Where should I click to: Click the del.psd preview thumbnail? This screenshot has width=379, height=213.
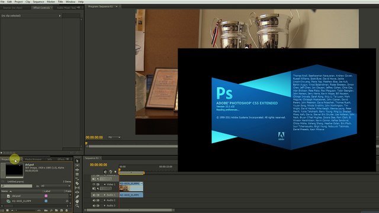coord(14,170)
